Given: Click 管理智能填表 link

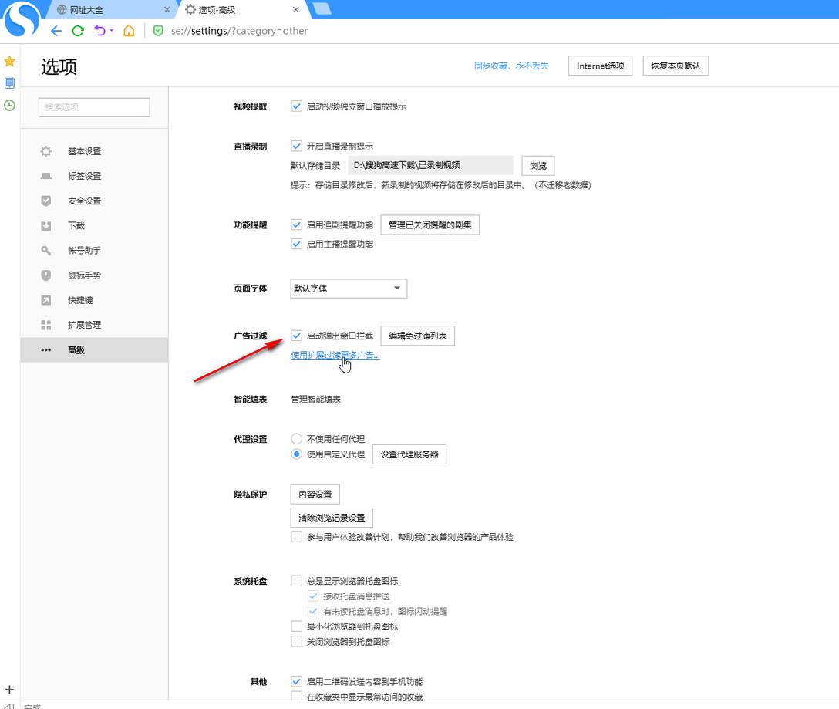Looking at the screenshot, I should click(x=315, y=399).
